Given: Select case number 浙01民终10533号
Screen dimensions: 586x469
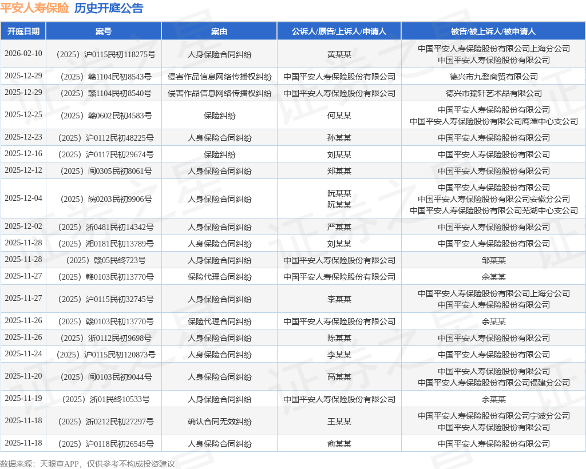Looking at the screenshot, I should (x=106, y=400).
